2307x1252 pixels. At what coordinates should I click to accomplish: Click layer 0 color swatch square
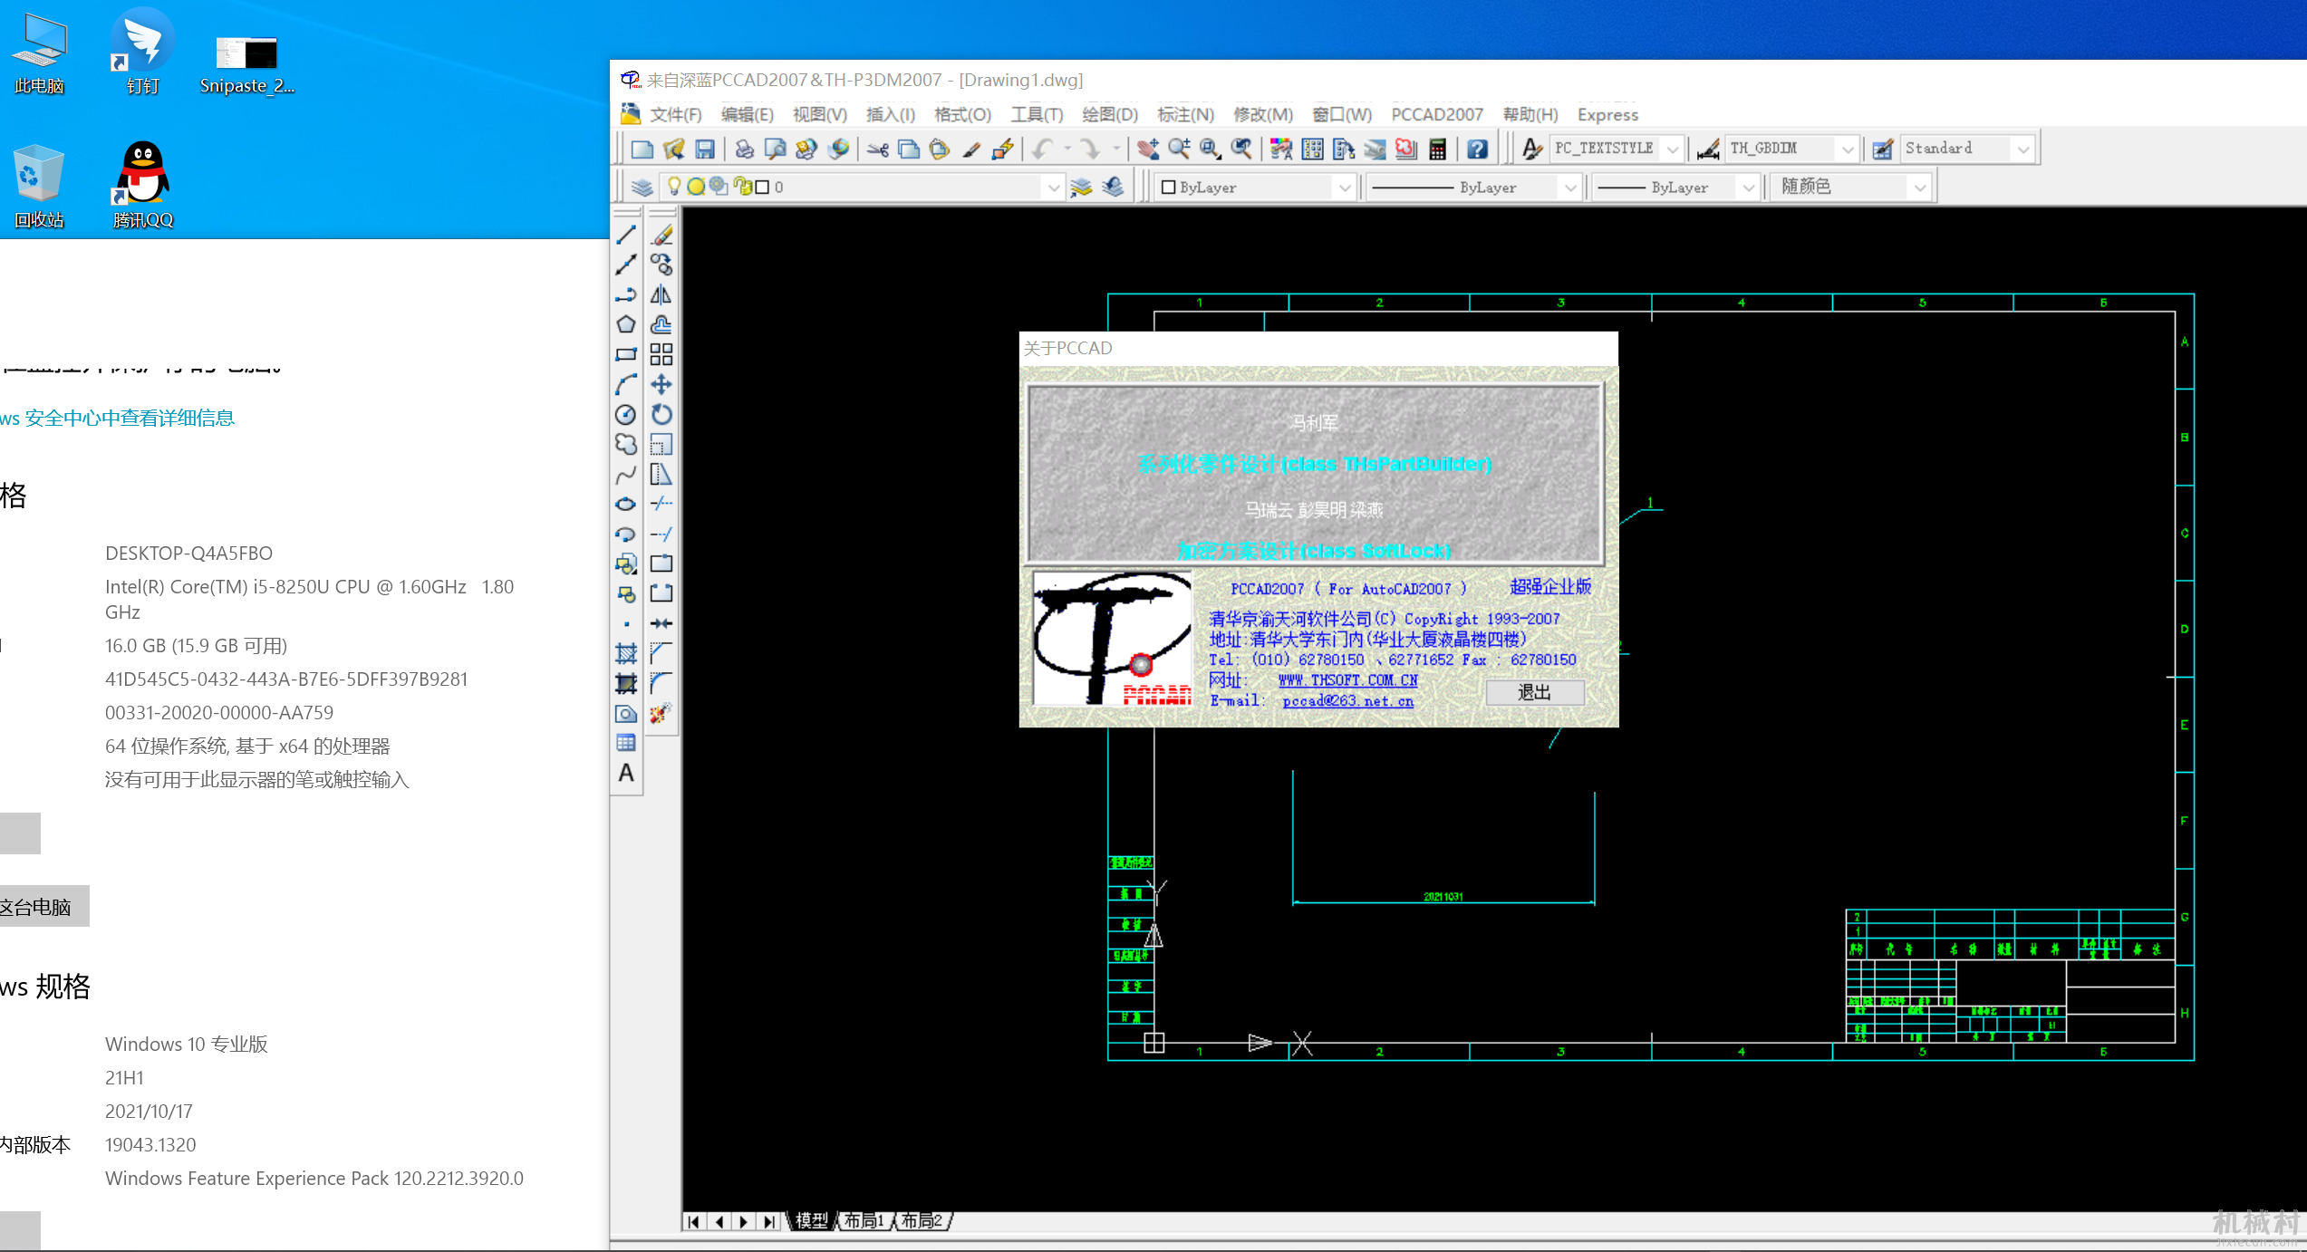(x=763, y=187)
